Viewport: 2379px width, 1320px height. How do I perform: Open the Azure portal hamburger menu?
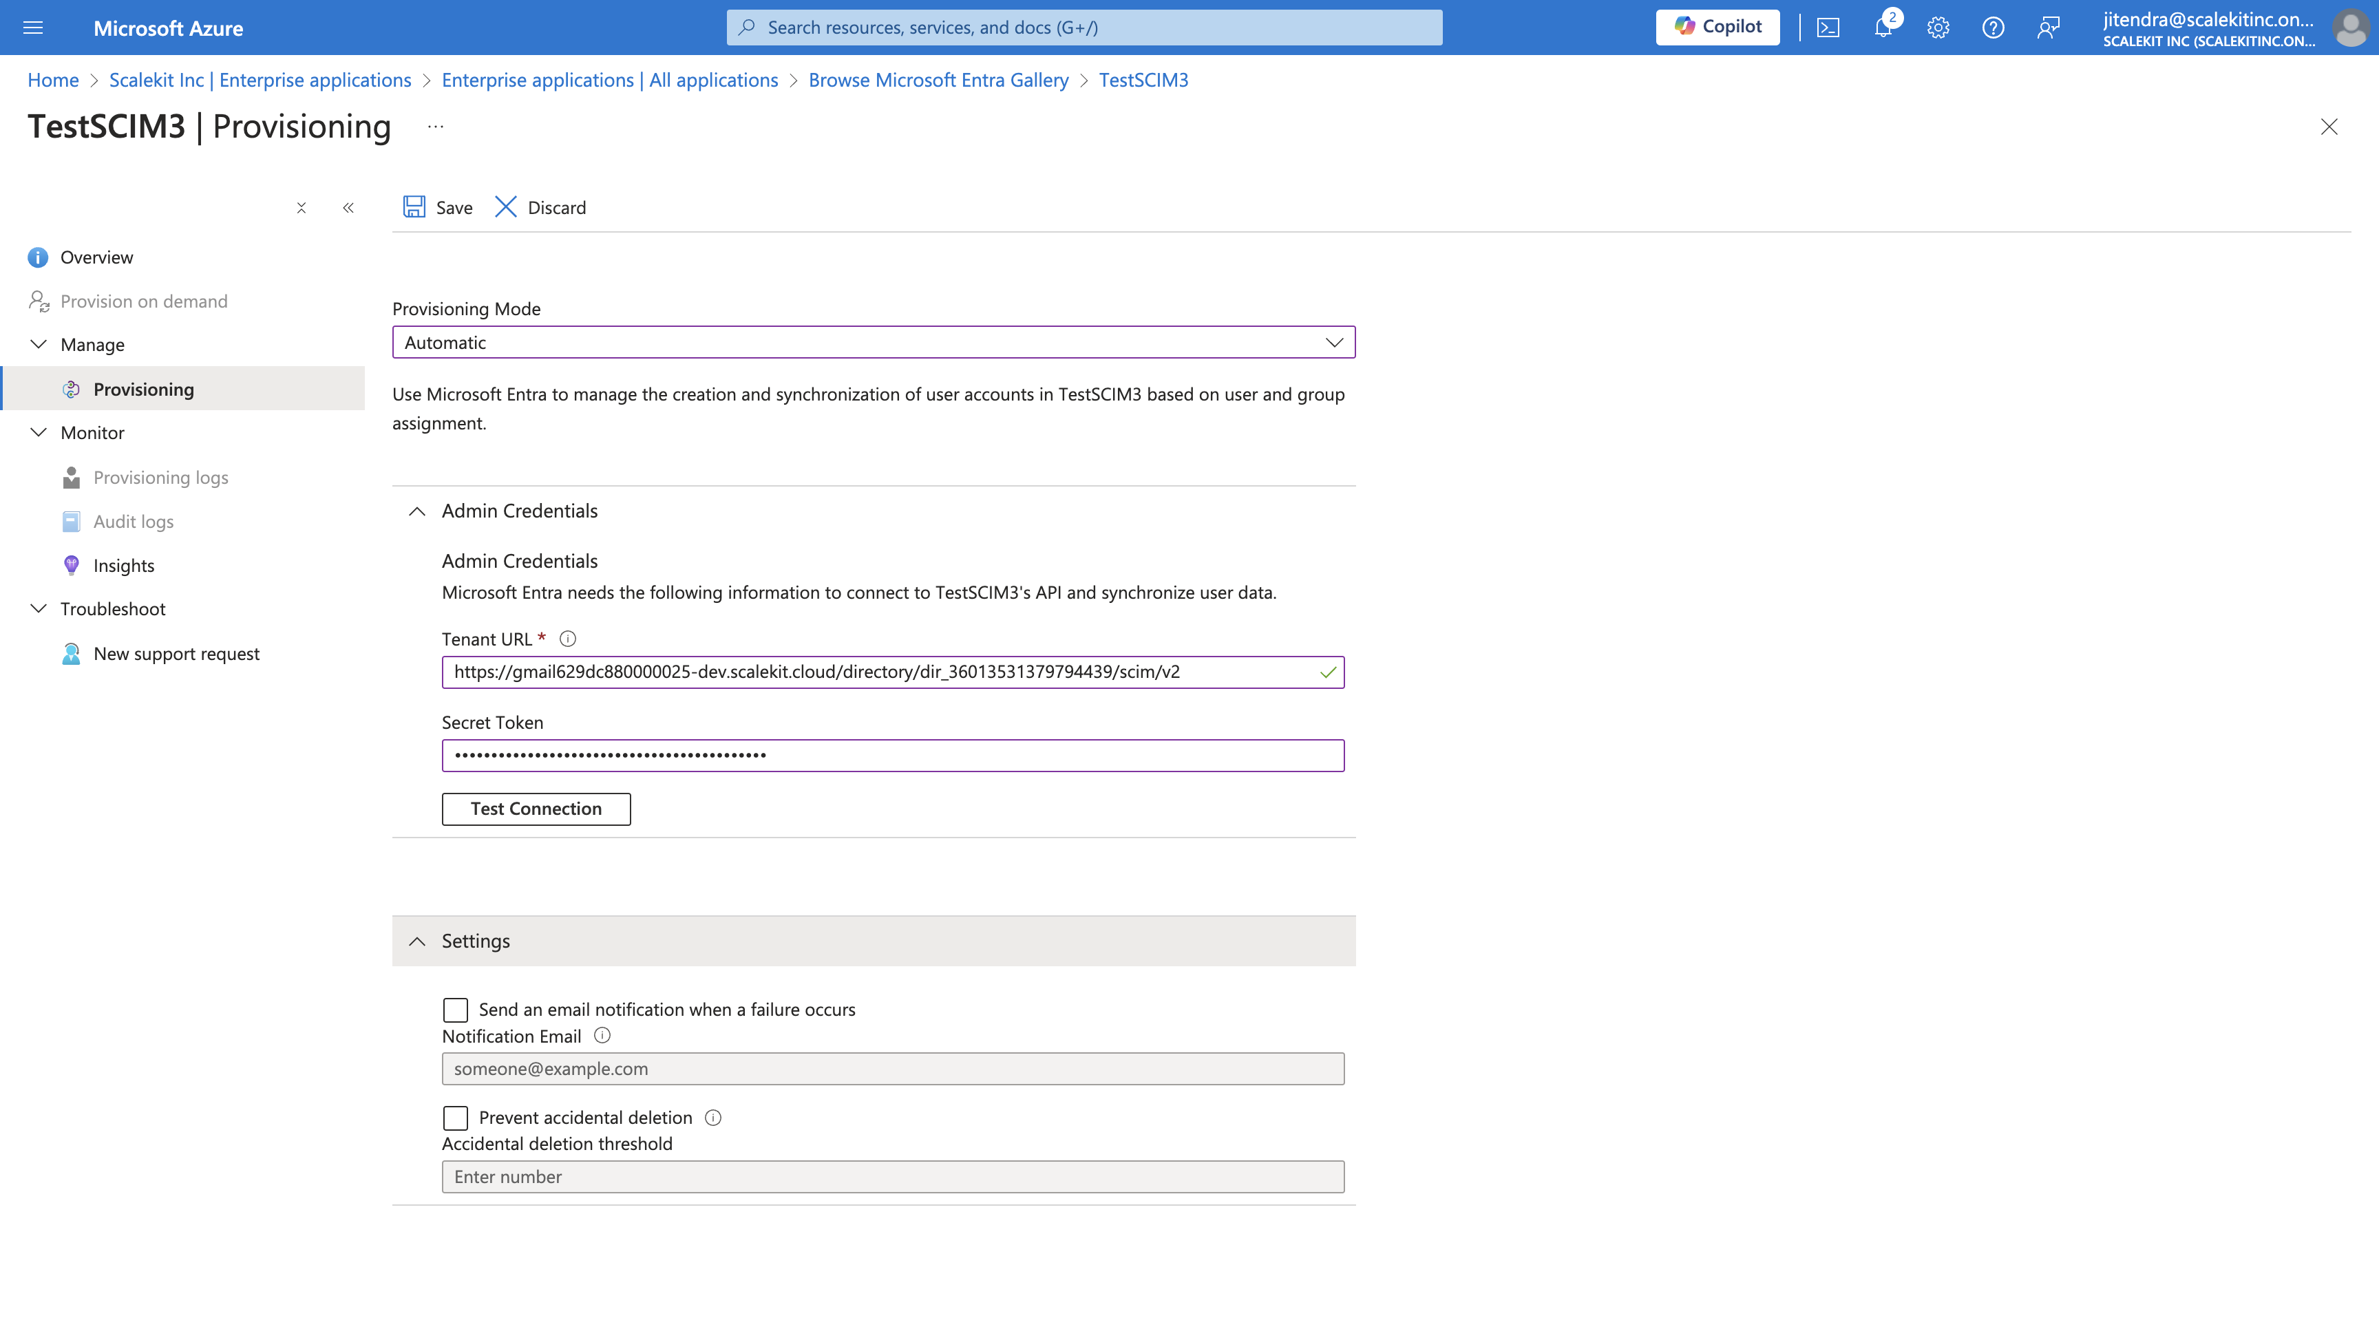[33, 28]
